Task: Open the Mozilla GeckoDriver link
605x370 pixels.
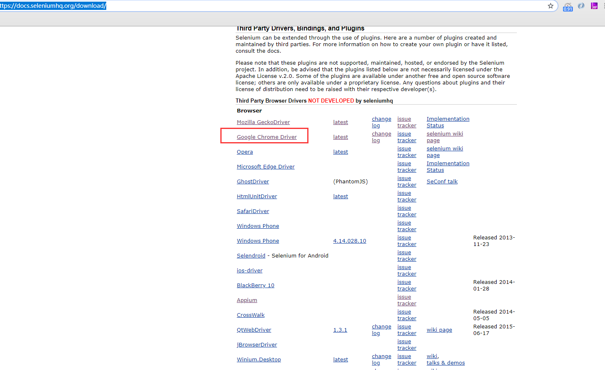Action: [x=263, y=122]
